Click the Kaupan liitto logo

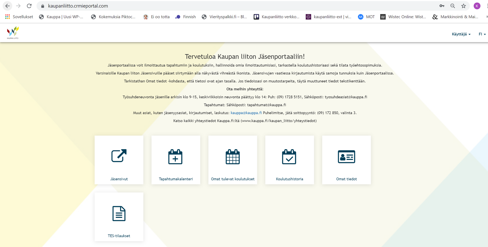click(13, 33)
